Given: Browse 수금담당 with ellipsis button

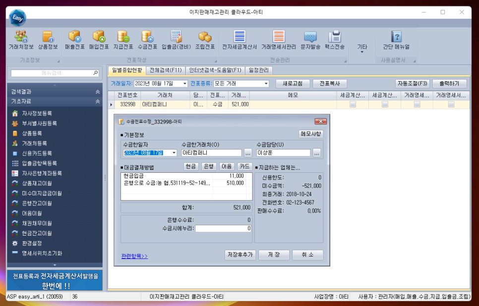Looking at the screenshot, I should pos(316,153).
